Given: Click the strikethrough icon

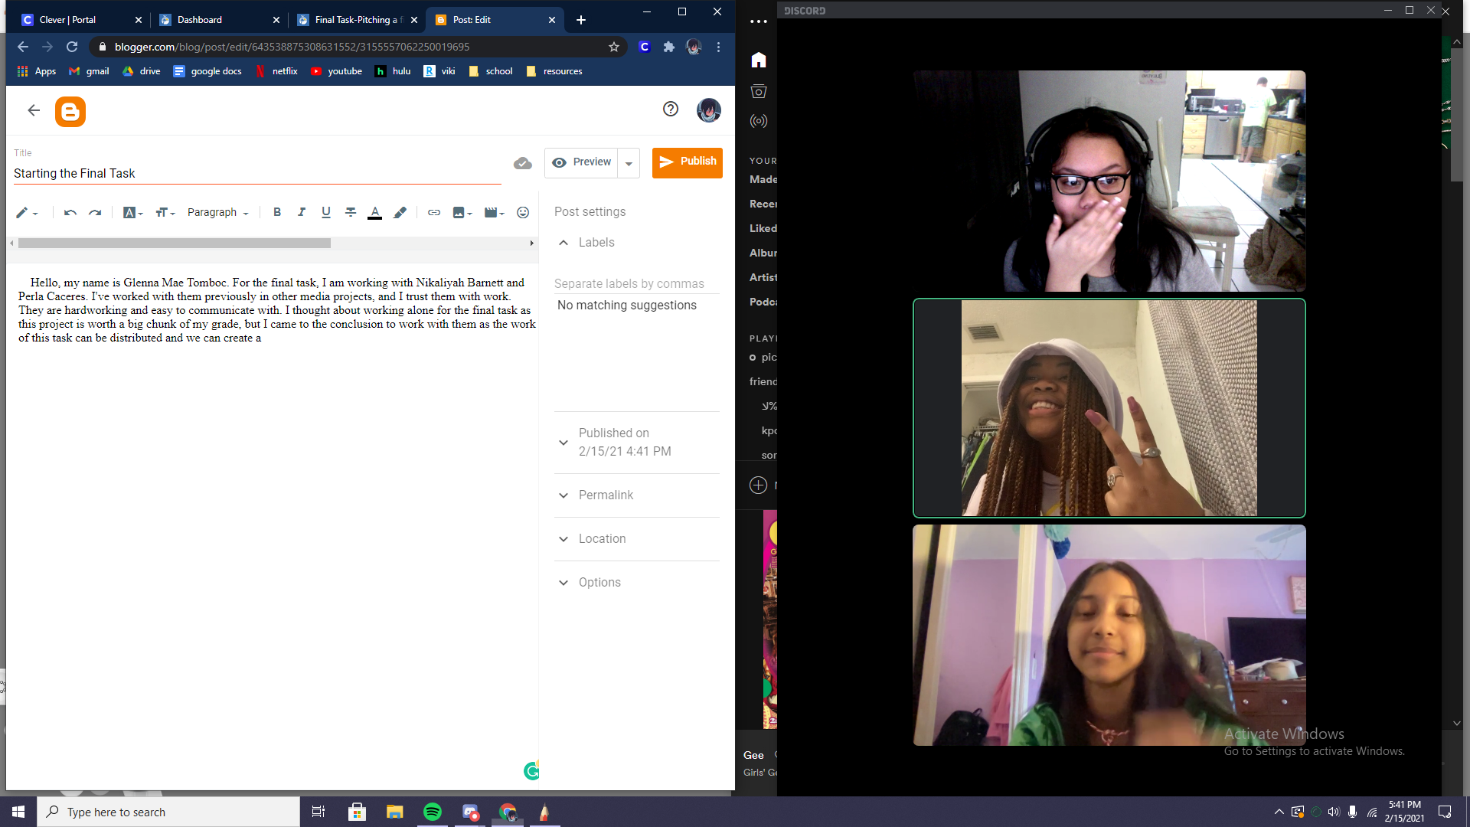Looking at the screenshot, I should pos(351,212).
